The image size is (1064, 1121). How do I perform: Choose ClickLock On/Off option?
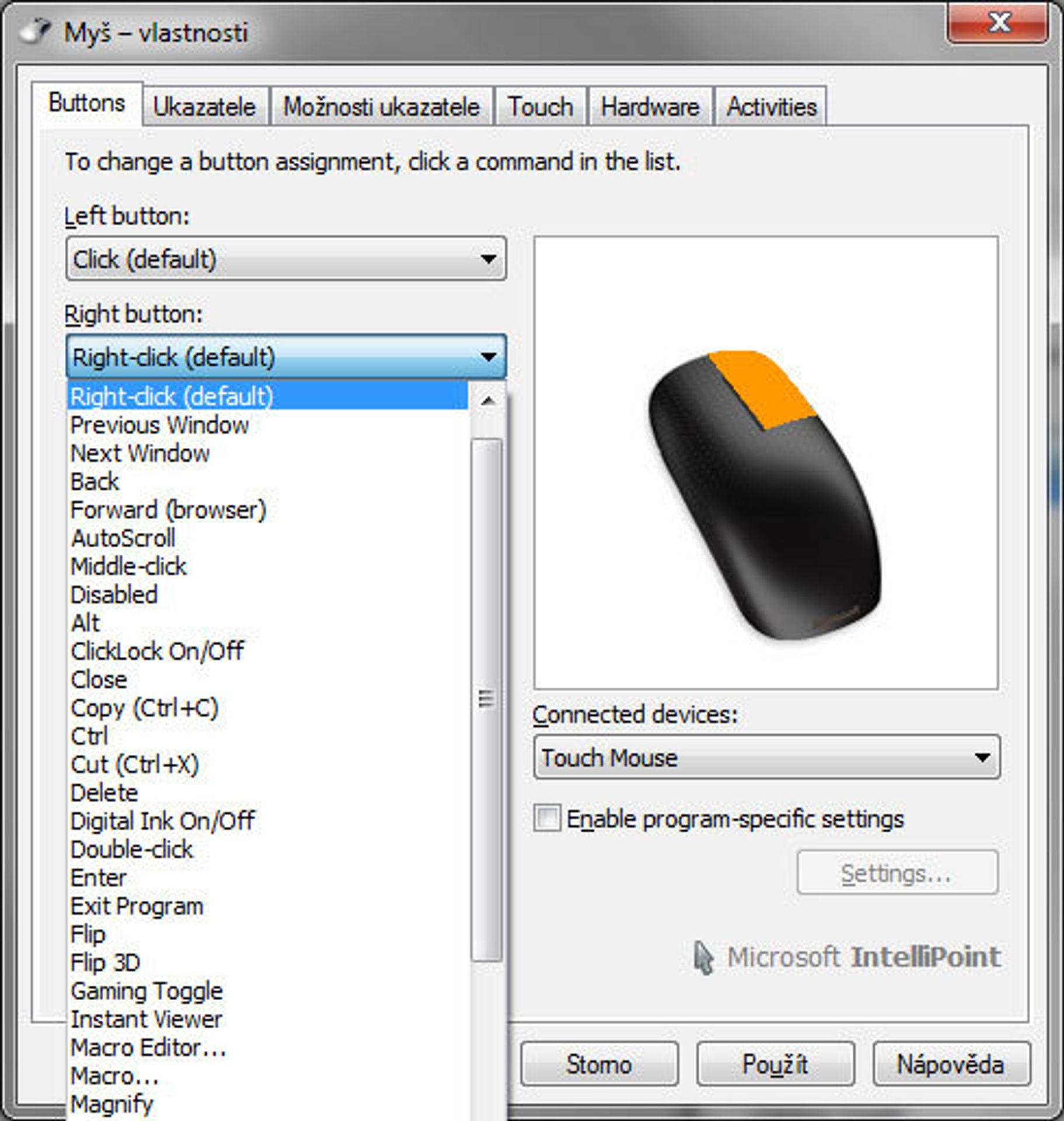pos(268,651)
